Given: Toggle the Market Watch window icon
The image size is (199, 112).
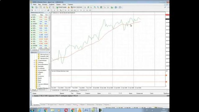Looking at the screenshot, I should click(x=41, y=7).
